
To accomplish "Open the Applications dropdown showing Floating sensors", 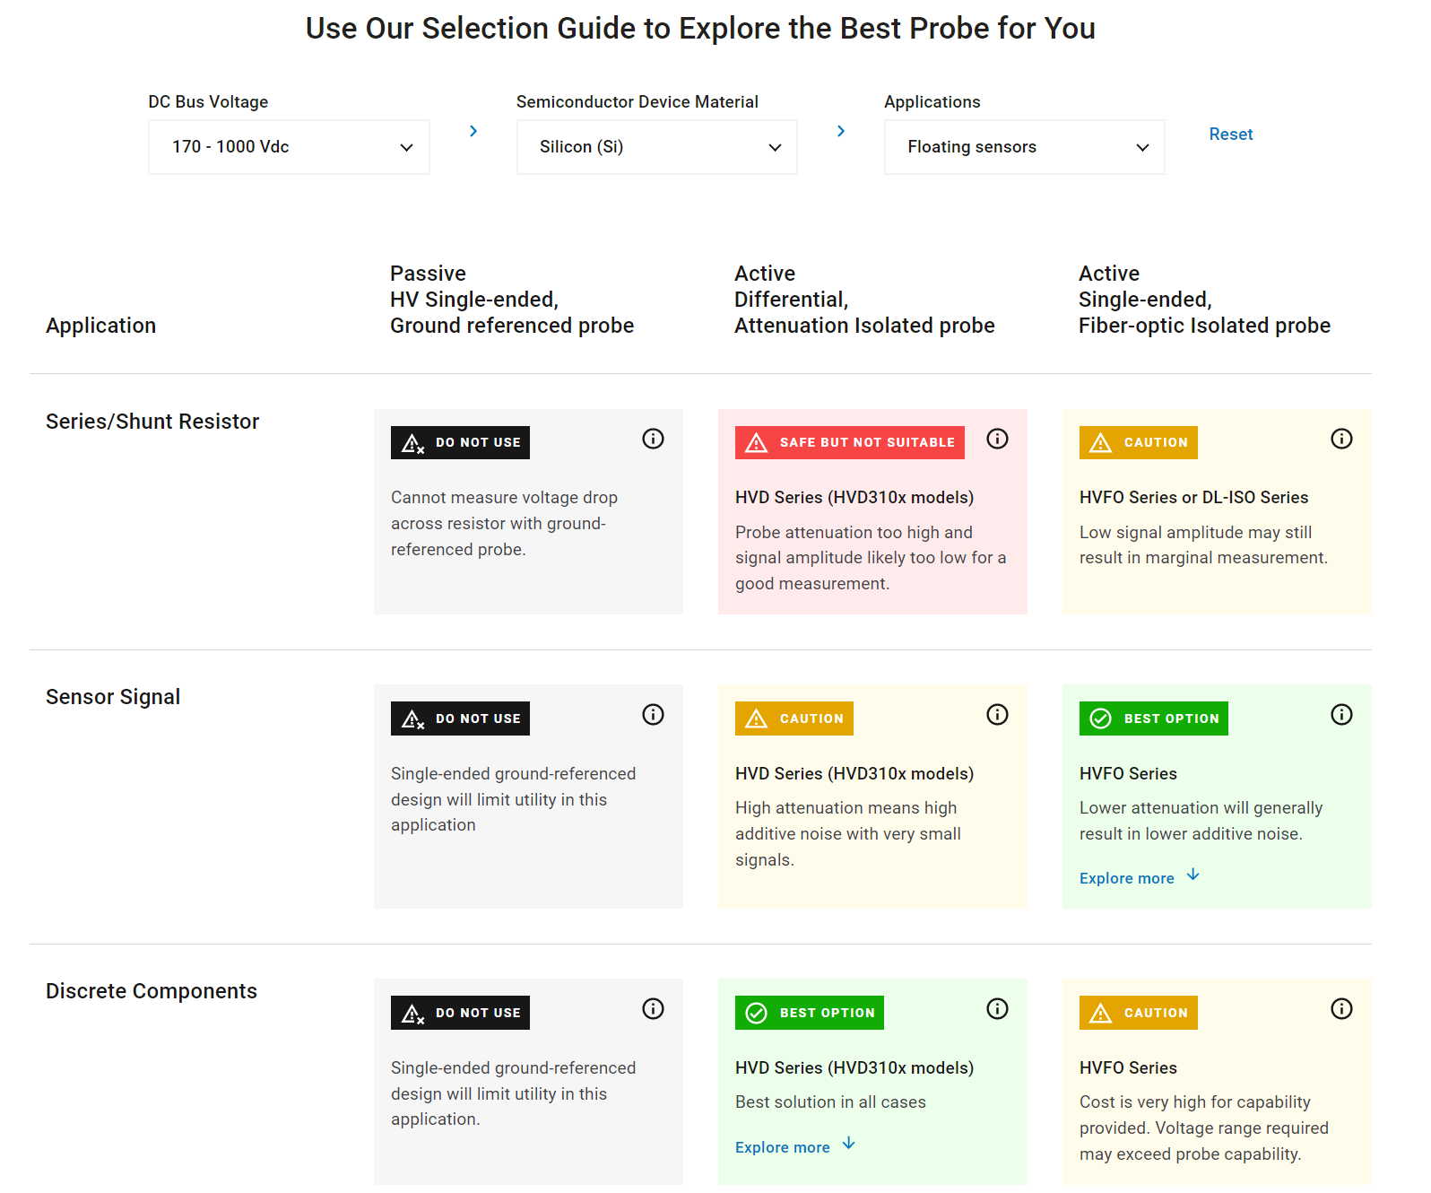I will pos(1024,147).
